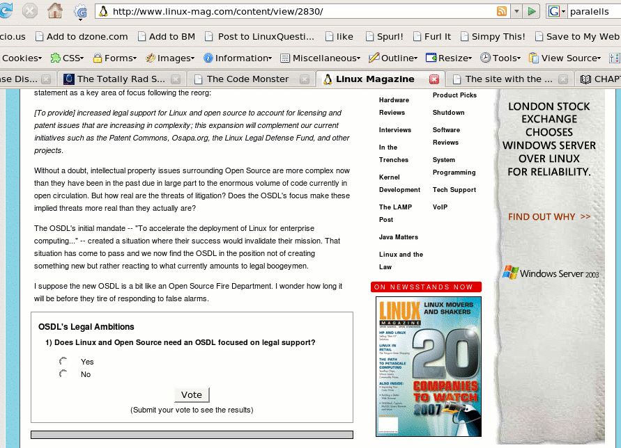Open the Images developer menu
The width and height of the screenshot is (621, 448).
click(x=171, y=58)
